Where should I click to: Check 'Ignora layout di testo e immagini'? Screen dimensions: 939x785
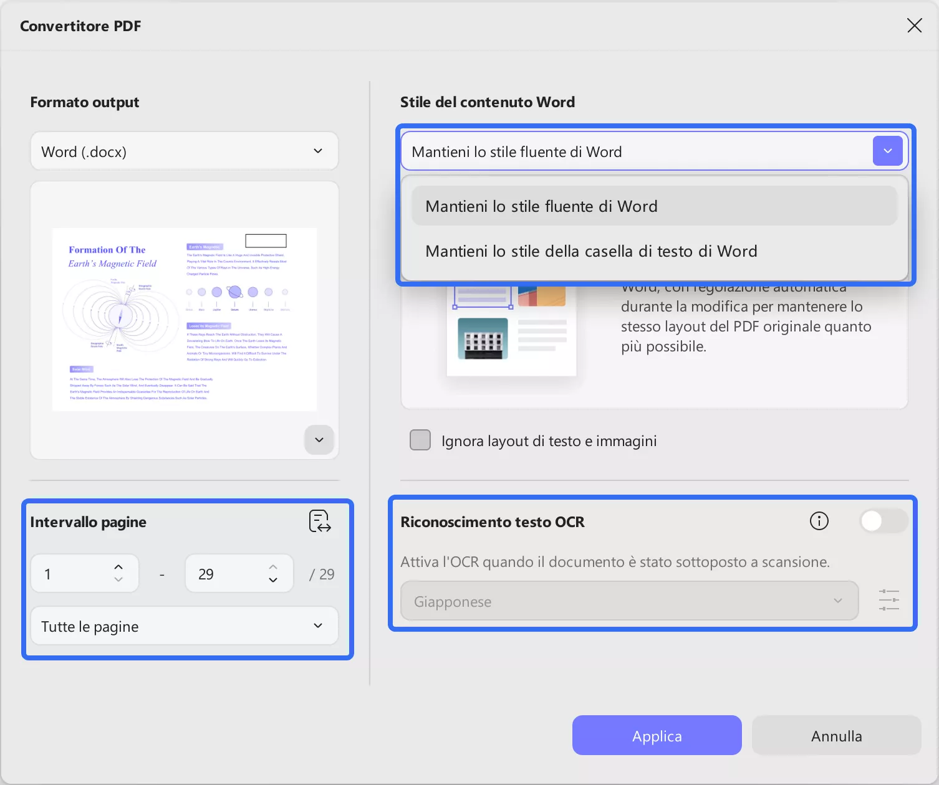[x=420, y=440]
